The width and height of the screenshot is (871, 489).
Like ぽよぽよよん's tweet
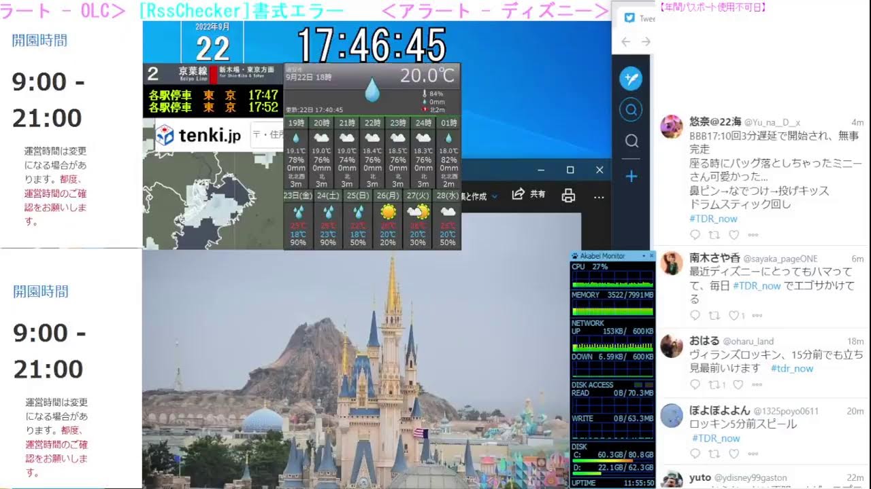[x=734, y=454]
